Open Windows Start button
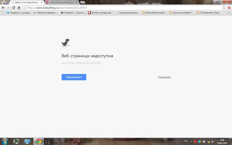Image resolution: width=232 pixels, height=145 pixels. point(5,141)
